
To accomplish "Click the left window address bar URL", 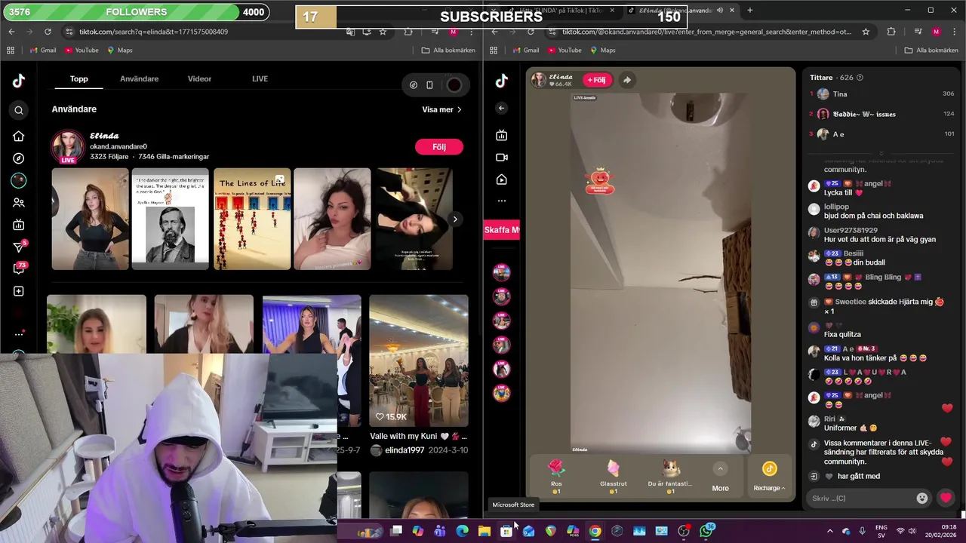I will [x=153, y=32].
